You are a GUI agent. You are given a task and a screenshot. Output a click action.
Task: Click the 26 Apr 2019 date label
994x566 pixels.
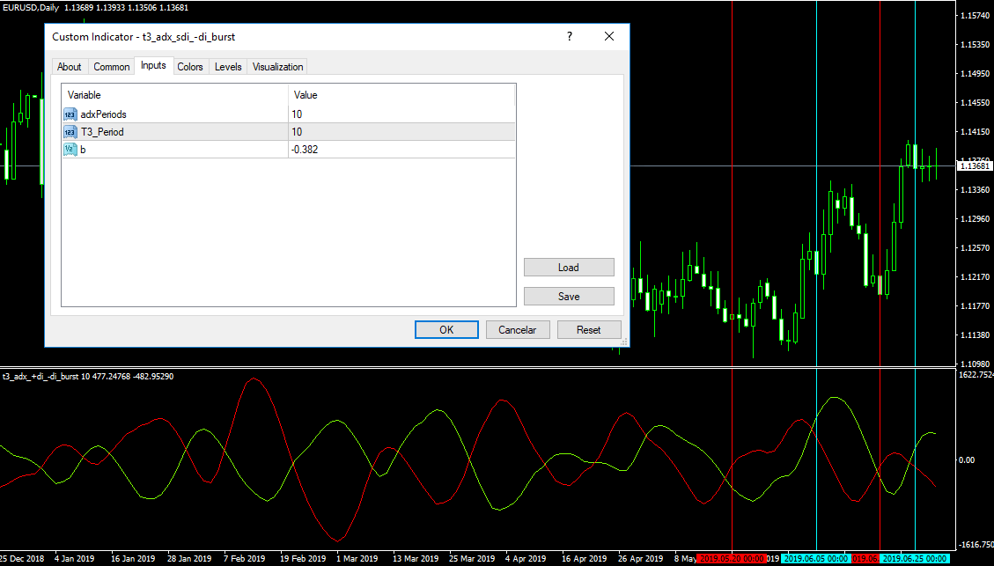[x=639, y=559]
